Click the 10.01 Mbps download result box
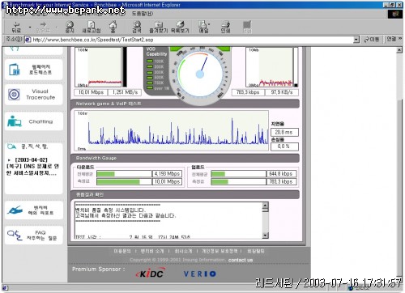This screenshot has width=405, height=293. point(91,92)
